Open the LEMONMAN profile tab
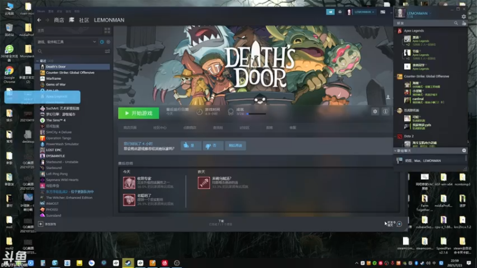The width and height of the screenshot is (477, 268). 109,20
